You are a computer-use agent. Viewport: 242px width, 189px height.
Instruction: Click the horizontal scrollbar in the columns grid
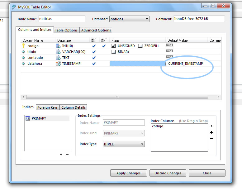pyautogui.click(x=117, y=97)
